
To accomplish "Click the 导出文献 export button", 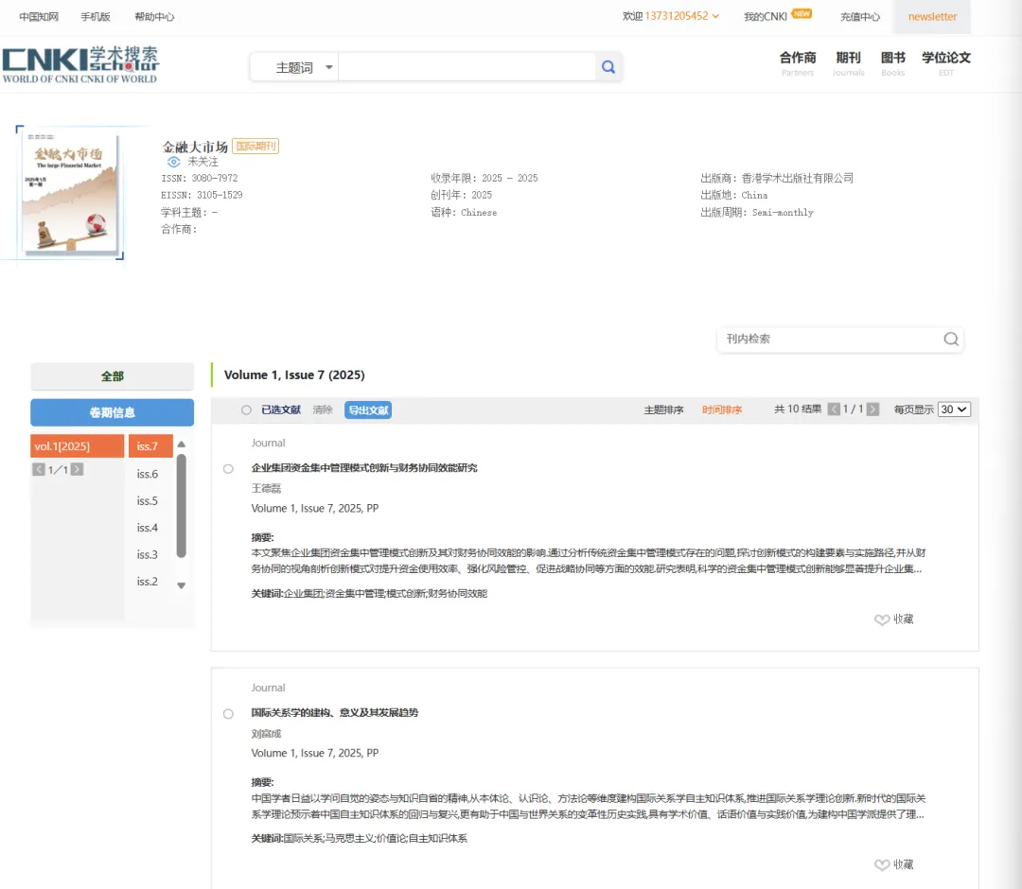I will pyautogui.click(x=367, y=410).
